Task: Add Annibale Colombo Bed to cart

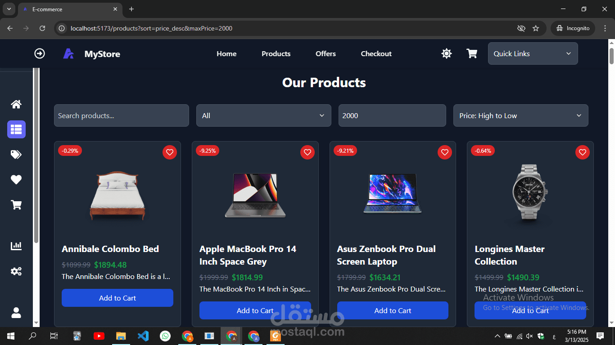Action: point(118,298)
